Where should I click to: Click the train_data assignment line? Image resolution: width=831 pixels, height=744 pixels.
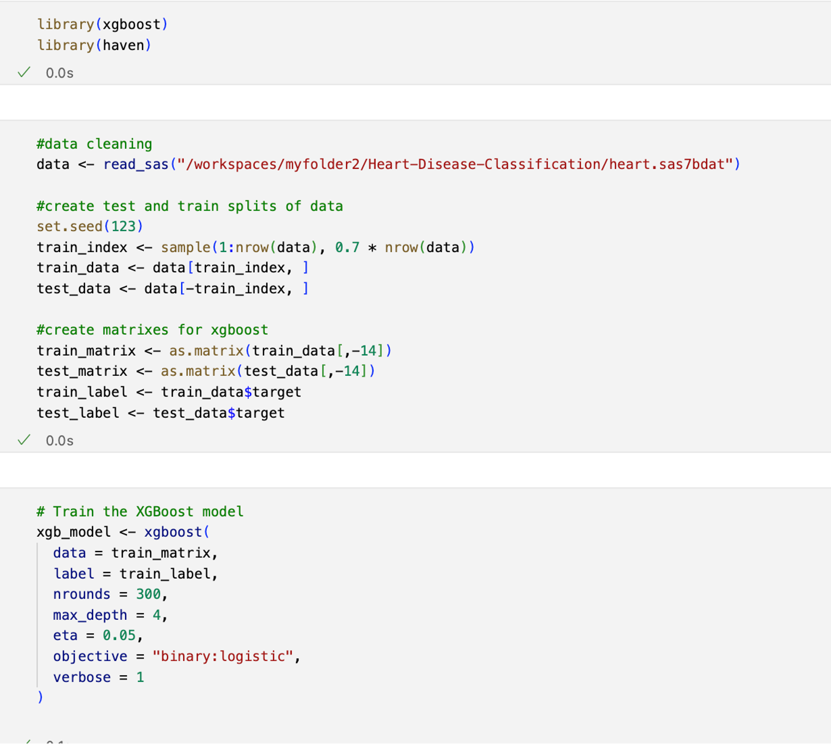[173, 268]
